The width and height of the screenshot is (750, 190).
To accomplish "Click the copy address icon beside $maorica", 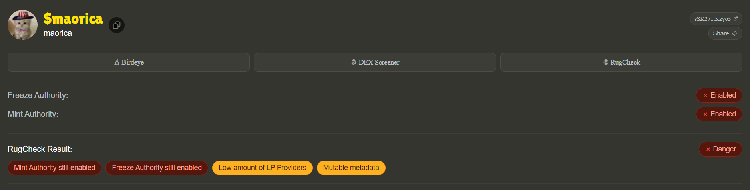I will click(117, 25).
